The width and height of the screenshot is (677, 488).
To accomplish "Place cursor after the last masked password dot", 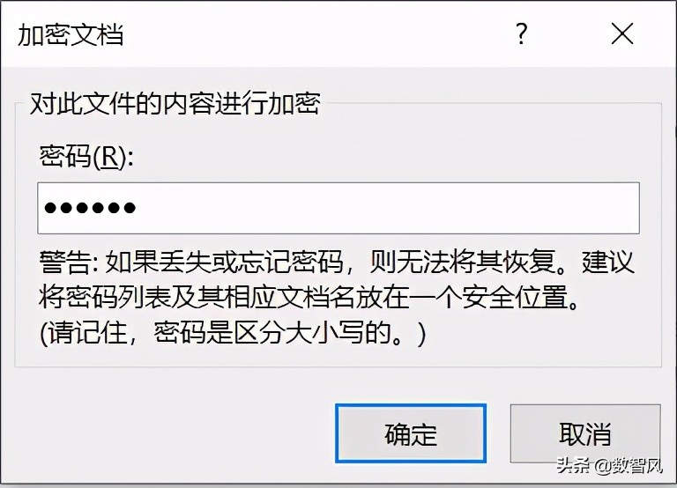I will click(x=138, y=208).
